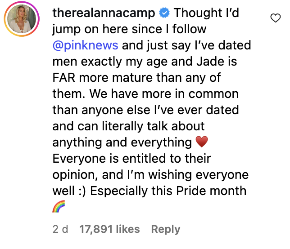
Task: Click the words wishing everyone
Action: point(199,174)
